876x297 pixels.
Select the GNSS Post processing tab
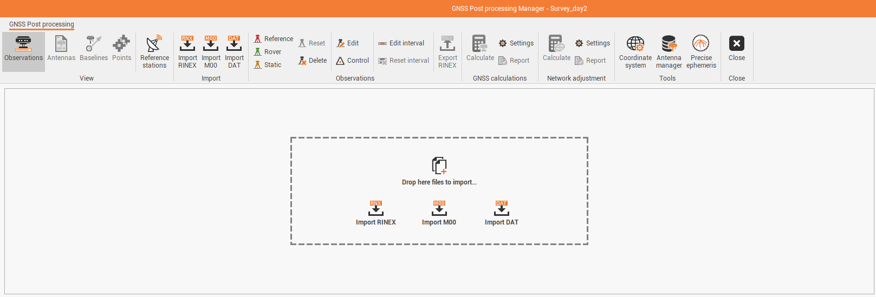tap(42, 24)
